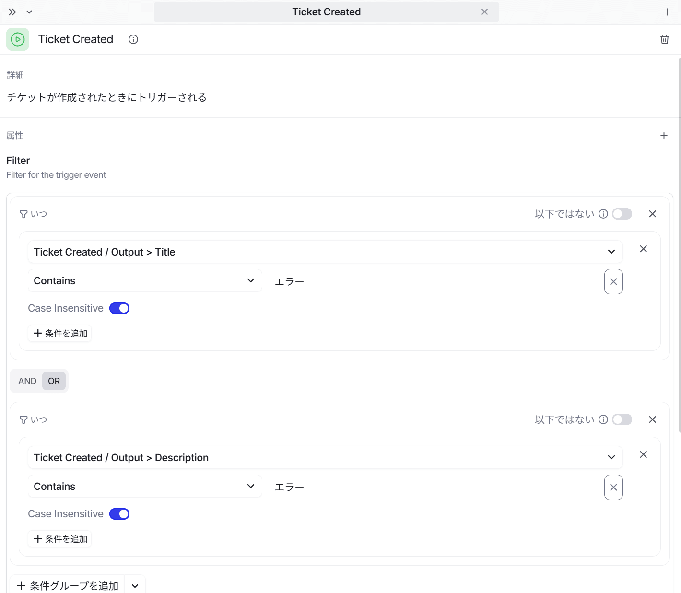
Task: Disable Case Insensitive for the Title condition
Action: 119,308
